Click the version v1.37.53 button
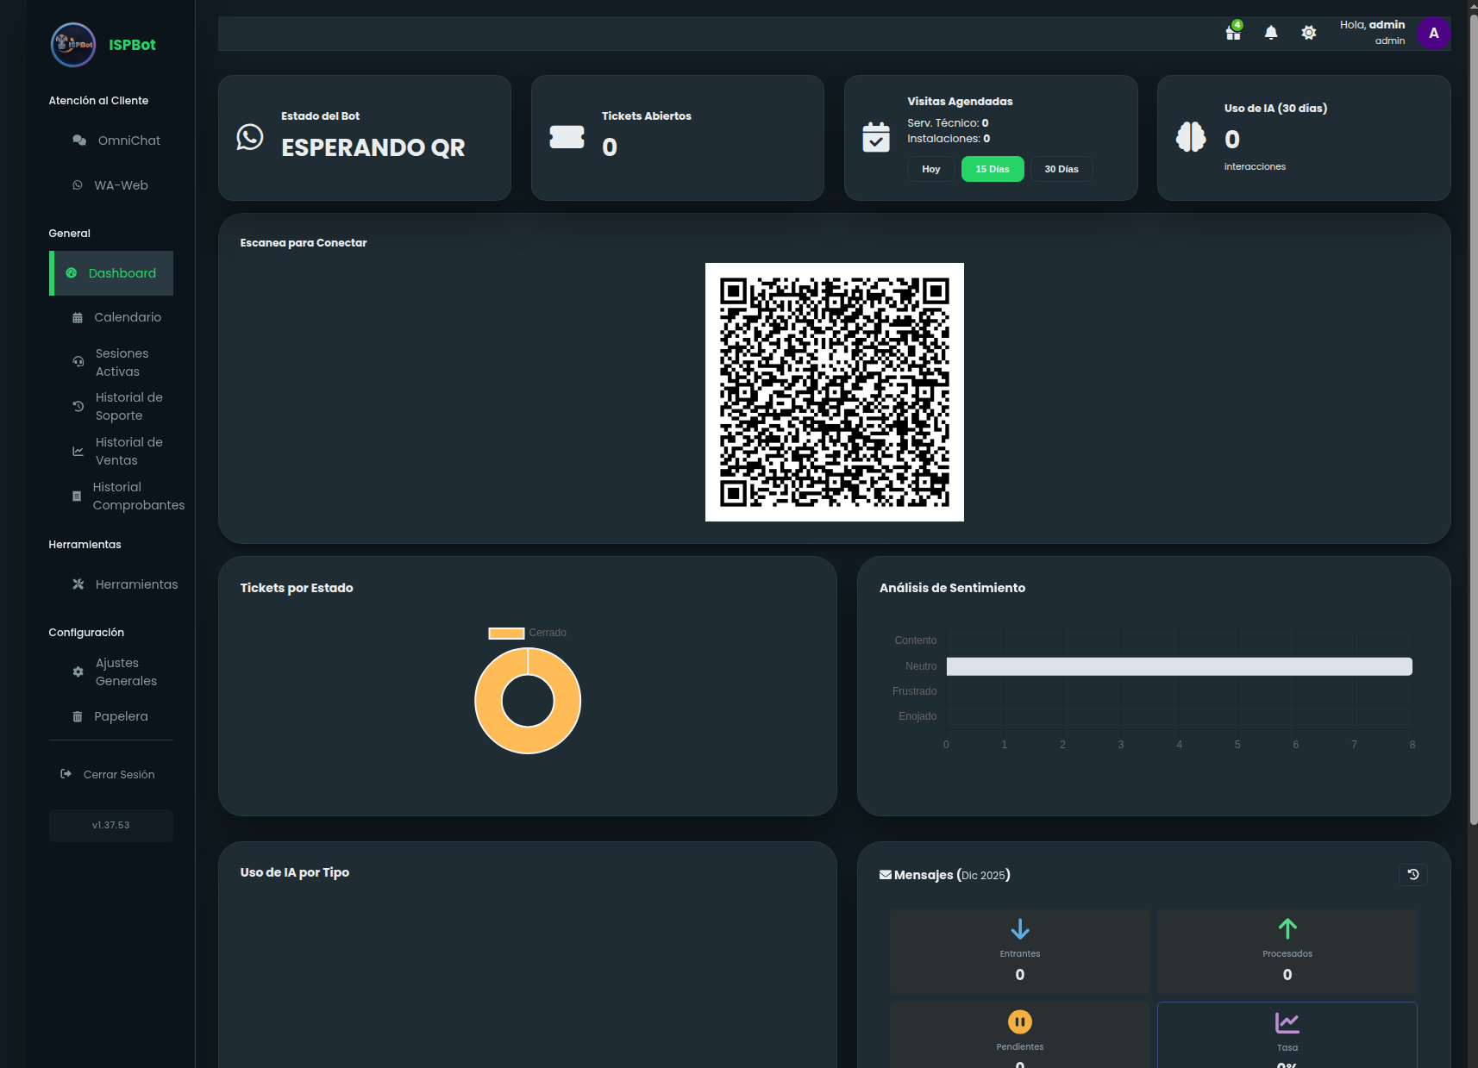Viewport: 1478px width, 1068px height. tap(110, 825)
